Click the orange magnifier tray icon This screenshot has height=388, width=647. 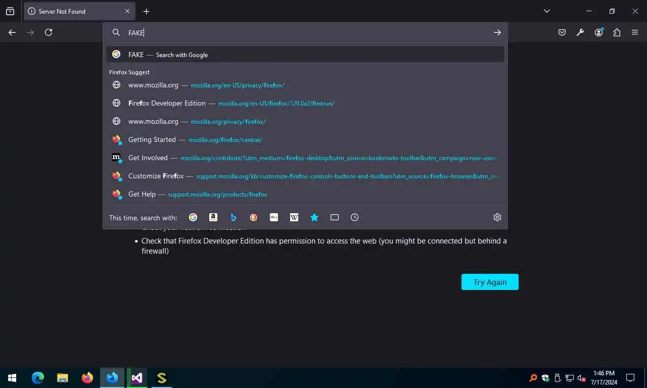tap(533, 378)
